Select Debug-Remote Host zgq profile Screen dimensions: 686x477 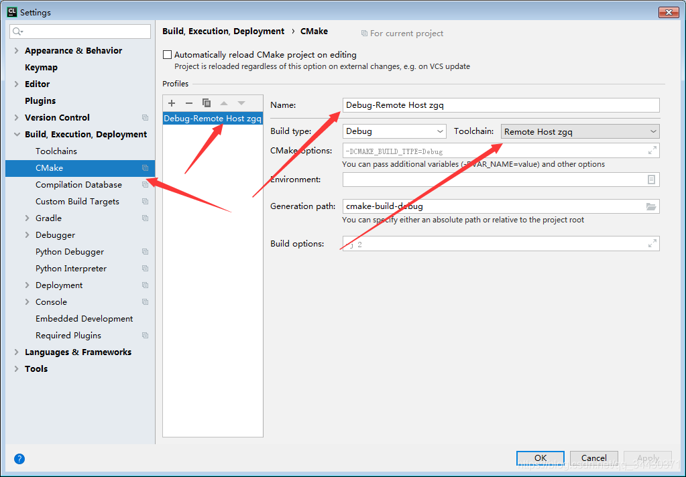[213, 119]
